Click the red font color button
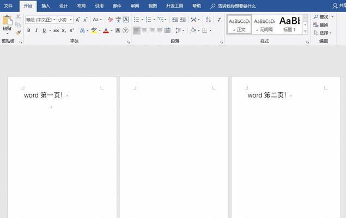Viewport: 346px width, 218px height. click(x=106, y=31)
